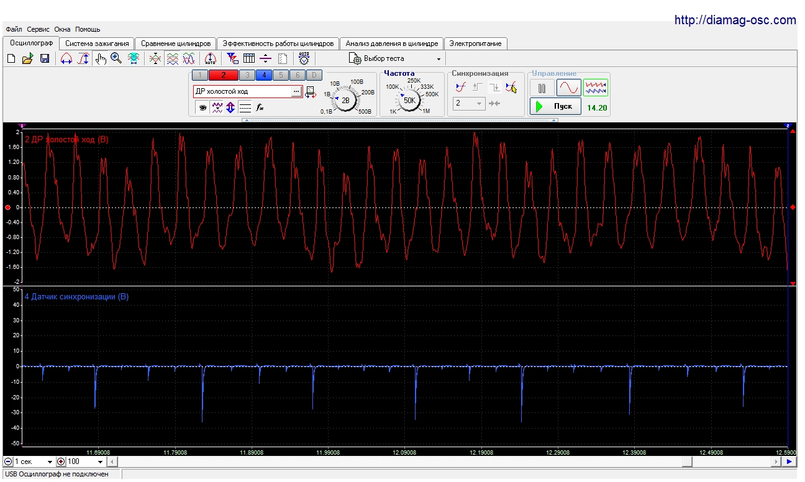The width and height of the screenshot is (805, 482).
Task: Toggle channel 1 button
Action: pyautogui.click(x=200, y=75)
